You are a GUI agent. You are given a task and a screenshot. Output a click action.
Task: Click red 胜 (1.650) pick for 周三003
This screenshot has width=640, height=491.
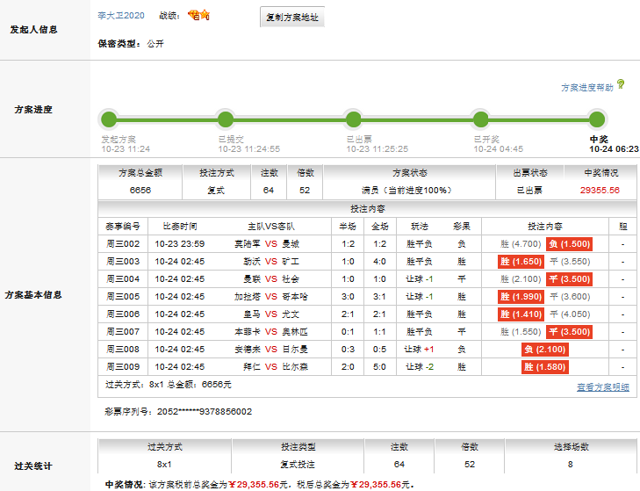521,262
